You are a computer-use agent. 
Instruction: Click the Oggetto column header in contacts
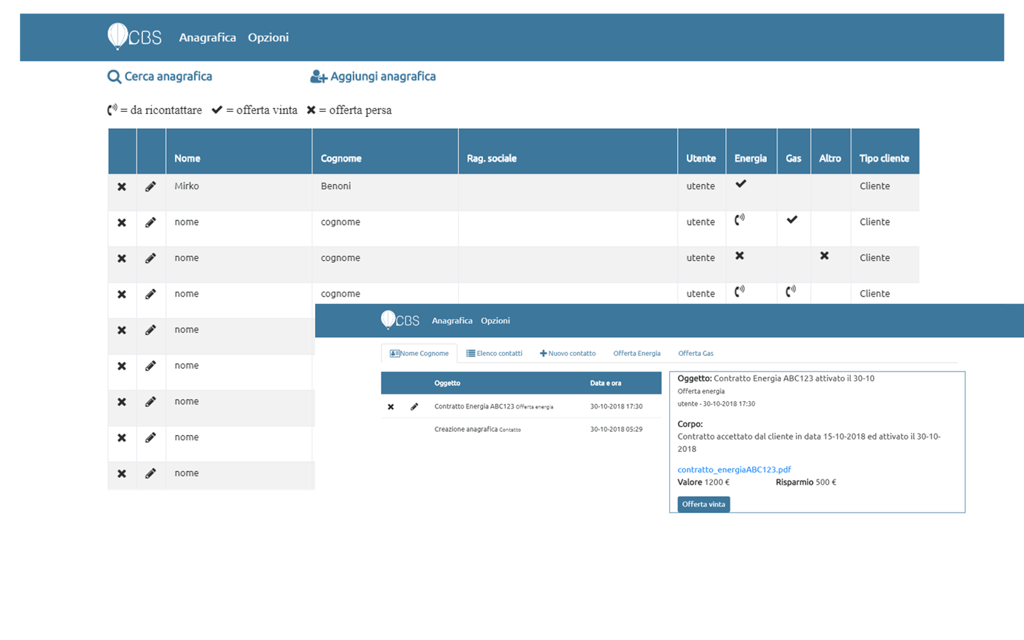[447, 383]
